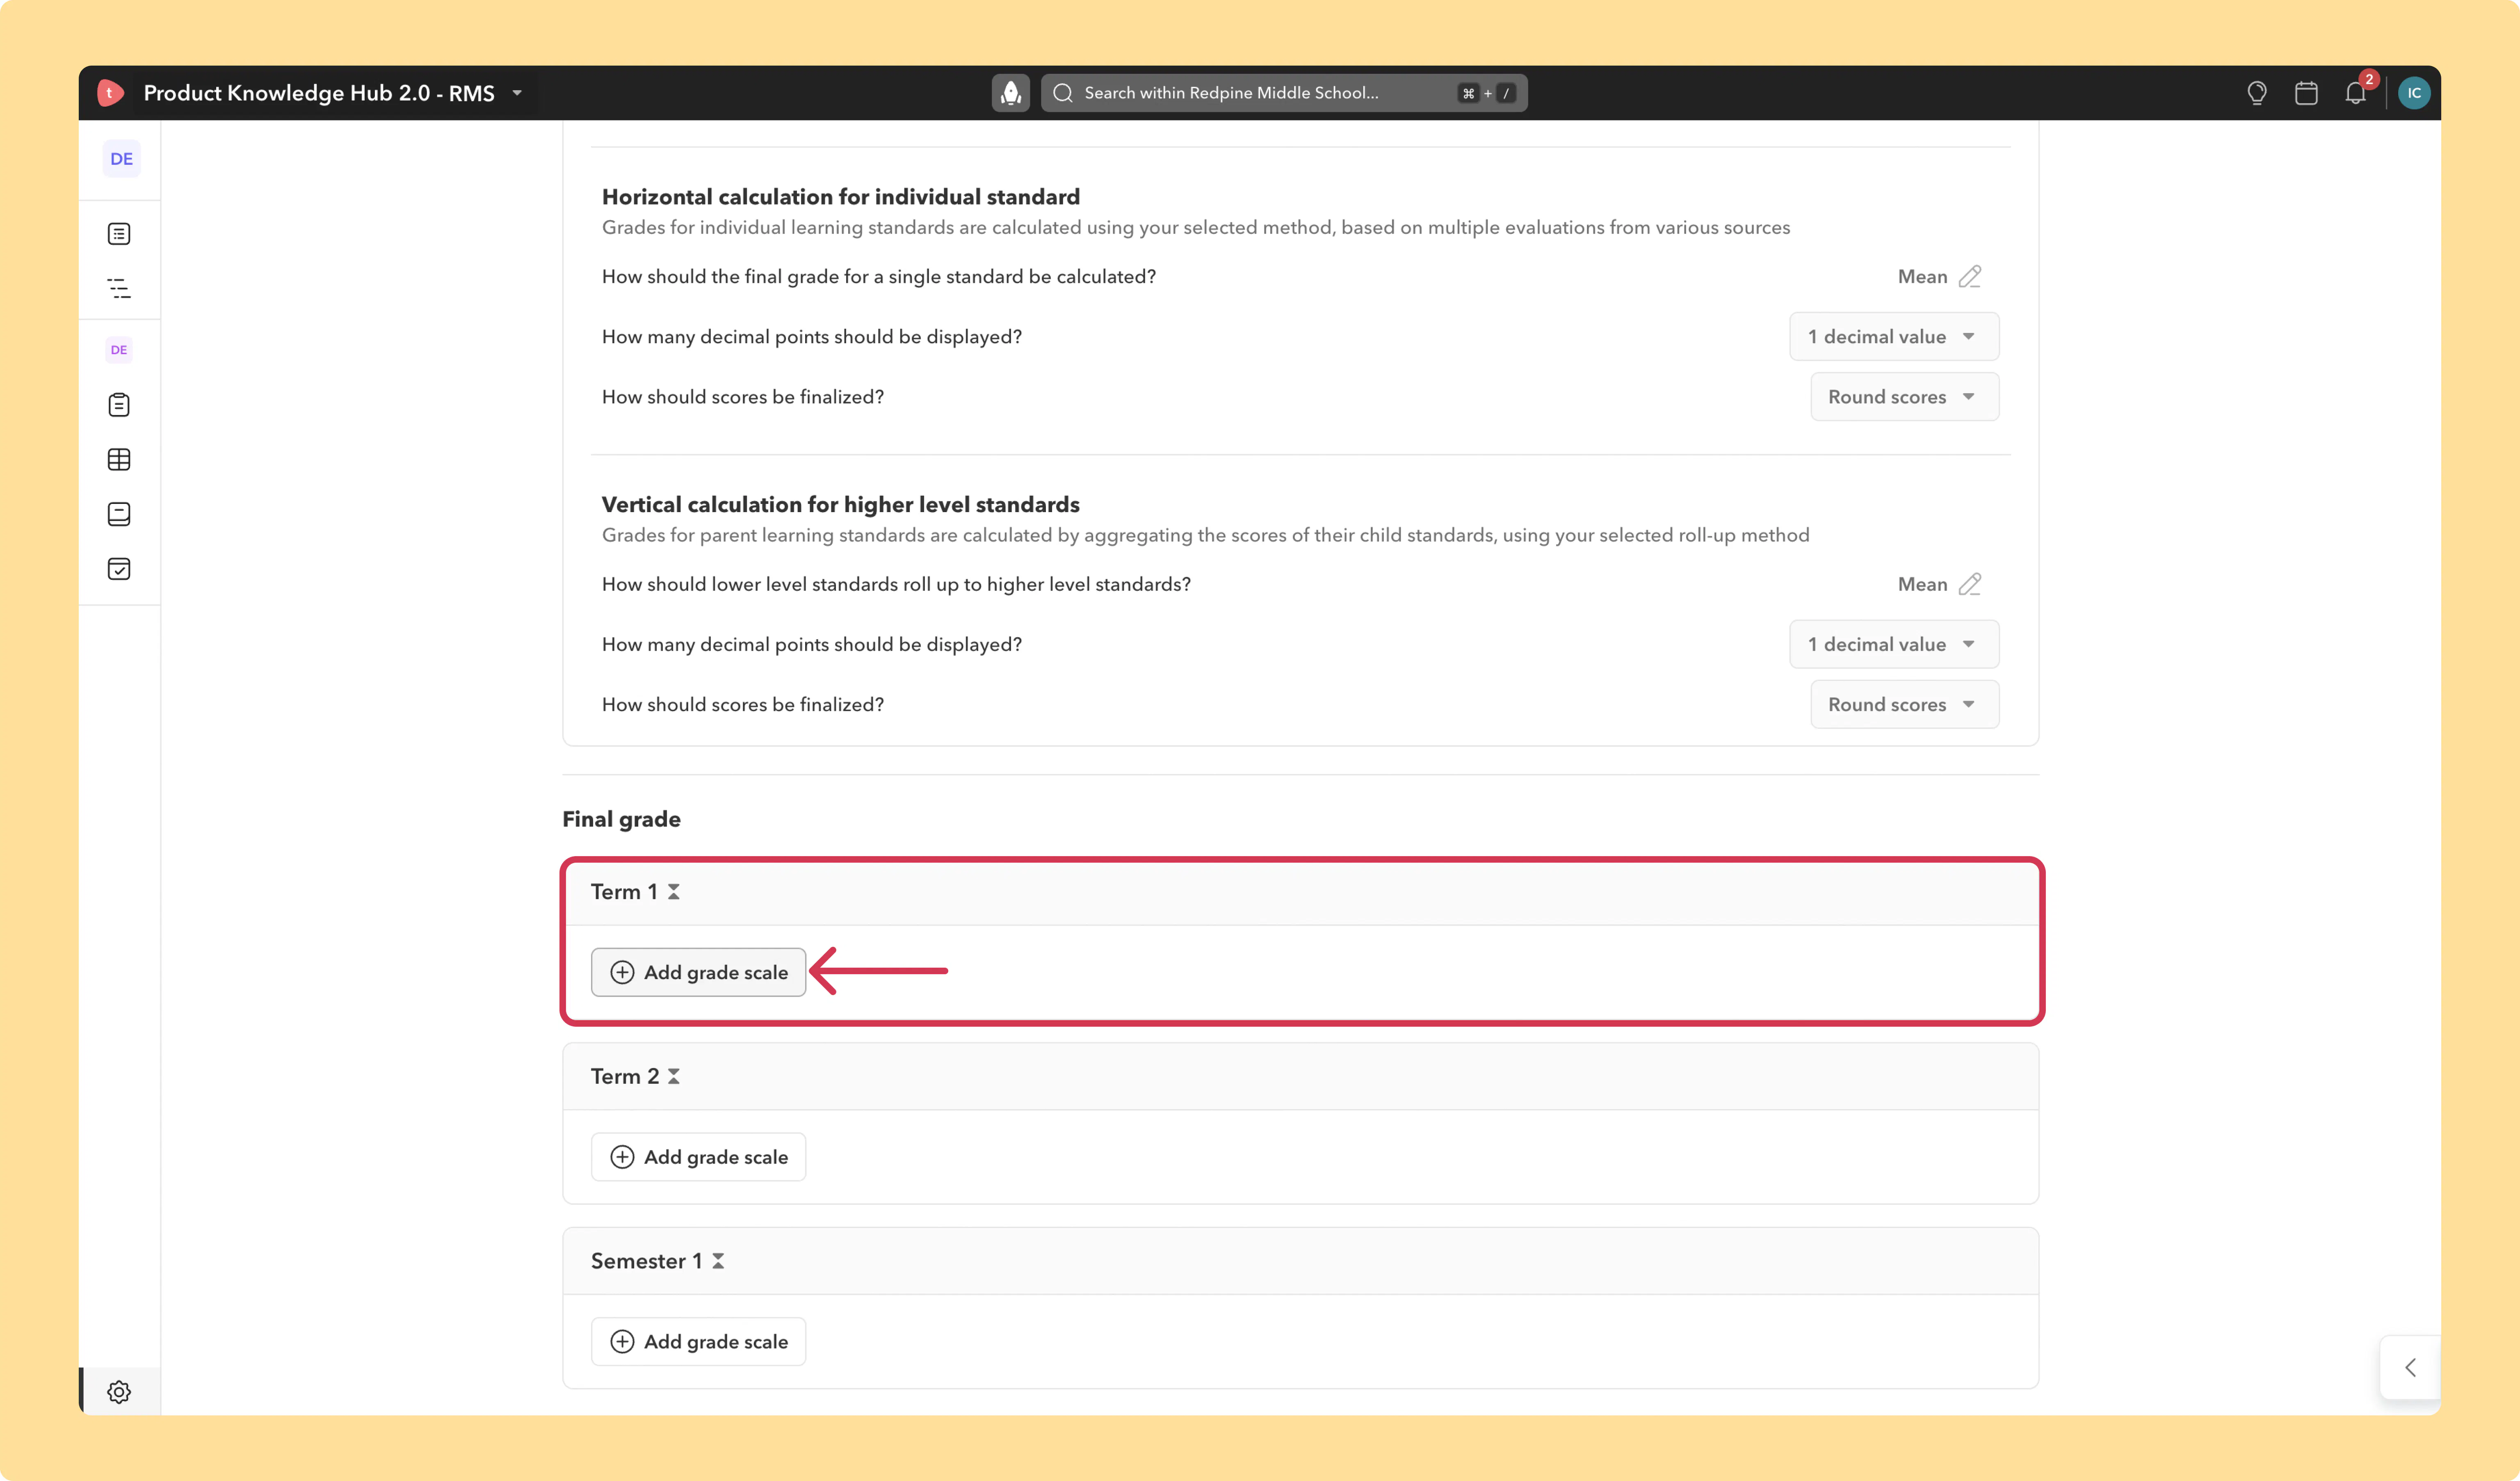Click the Term 1 header row
The width and height of the screenshot is (2520, 1481).
(1301, 892)
